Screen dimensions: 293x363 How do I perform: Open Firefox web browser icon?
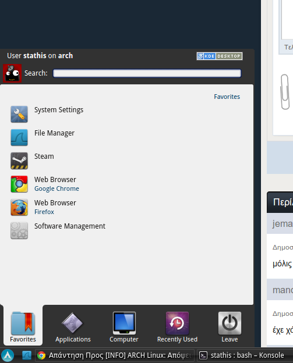[x=19, y=207]
